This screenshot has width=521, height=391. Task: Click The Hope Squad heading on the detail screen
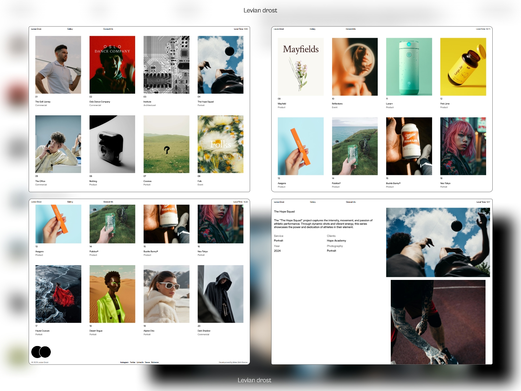pos(284,211)
